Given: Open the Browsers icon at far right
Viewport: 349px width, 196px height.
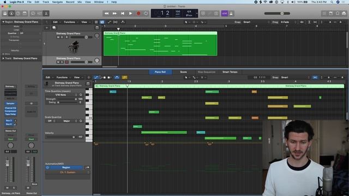Looking at the screenshot, I should coord(344,14).
